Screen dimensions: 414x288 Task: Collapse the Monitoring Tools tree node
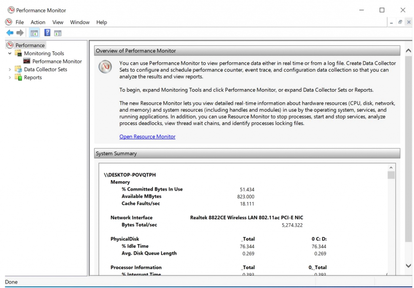[9, 53]
